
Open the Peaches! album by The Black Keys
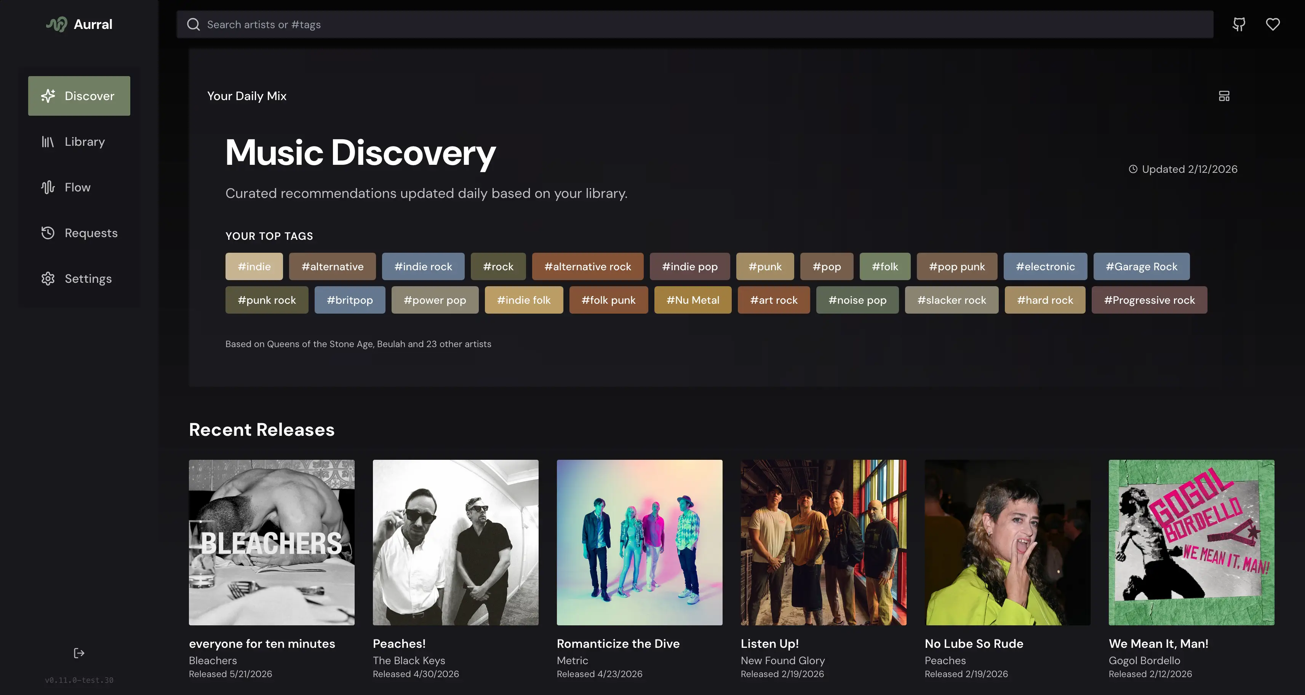[x=455, y=543]
